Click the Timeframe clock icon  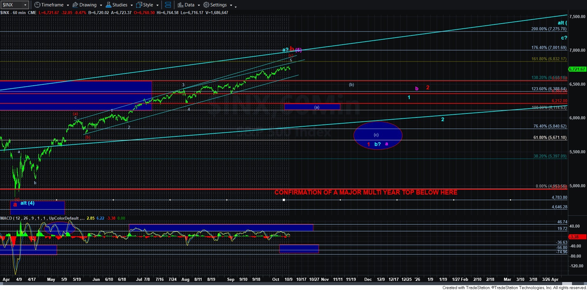[x=37, y=5]
